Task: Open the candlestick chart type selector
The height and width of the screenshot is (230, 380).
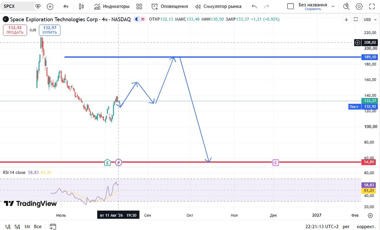Action: 81,6
